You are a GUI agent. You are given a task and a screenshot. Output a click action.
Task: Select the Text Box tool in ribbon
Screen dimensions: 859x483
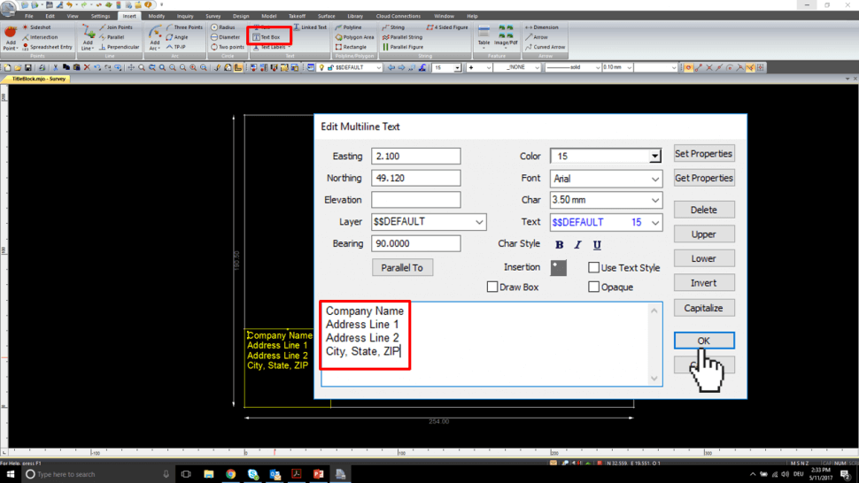pos(268,37)
